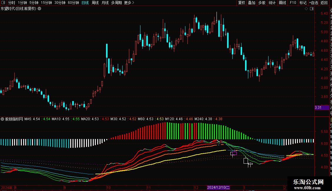Viewport: 332px width, 191px height.
Task: Open the 多周期 multi-period view
Action: [116, 3]
